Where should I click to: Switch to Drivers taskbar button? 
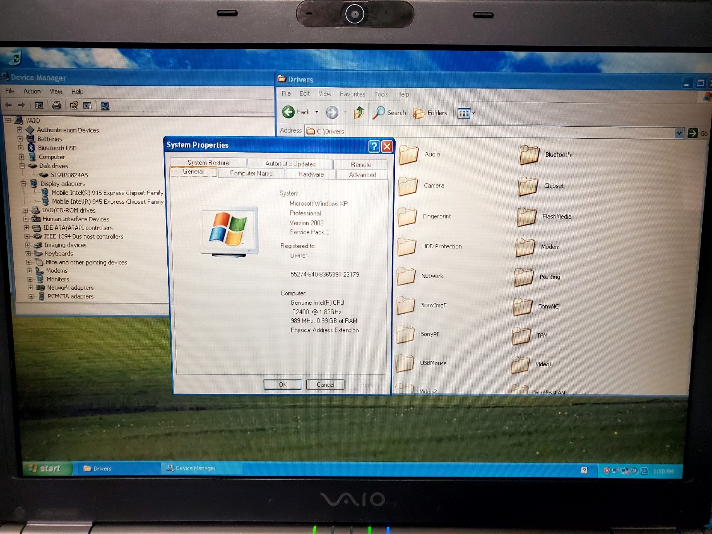119,468
